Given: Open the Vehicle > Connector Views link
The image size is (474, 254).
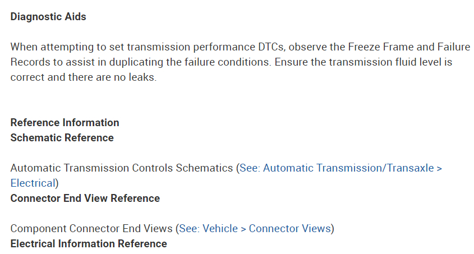Looking at the screenshot, I should (x=255, y=228).
